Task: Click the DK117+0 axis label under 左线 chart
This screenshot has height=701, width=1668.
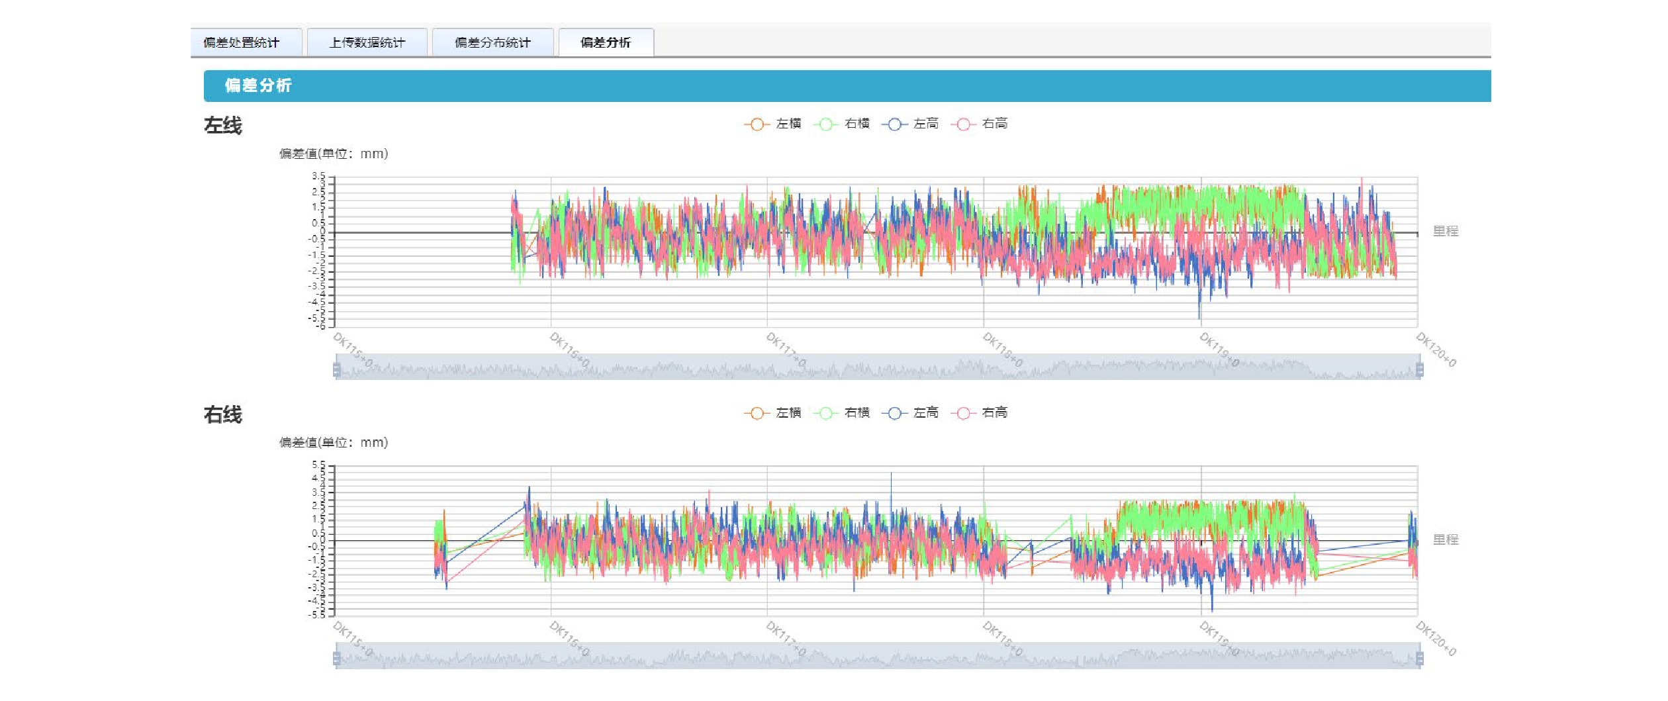Action: click(786, 350)
